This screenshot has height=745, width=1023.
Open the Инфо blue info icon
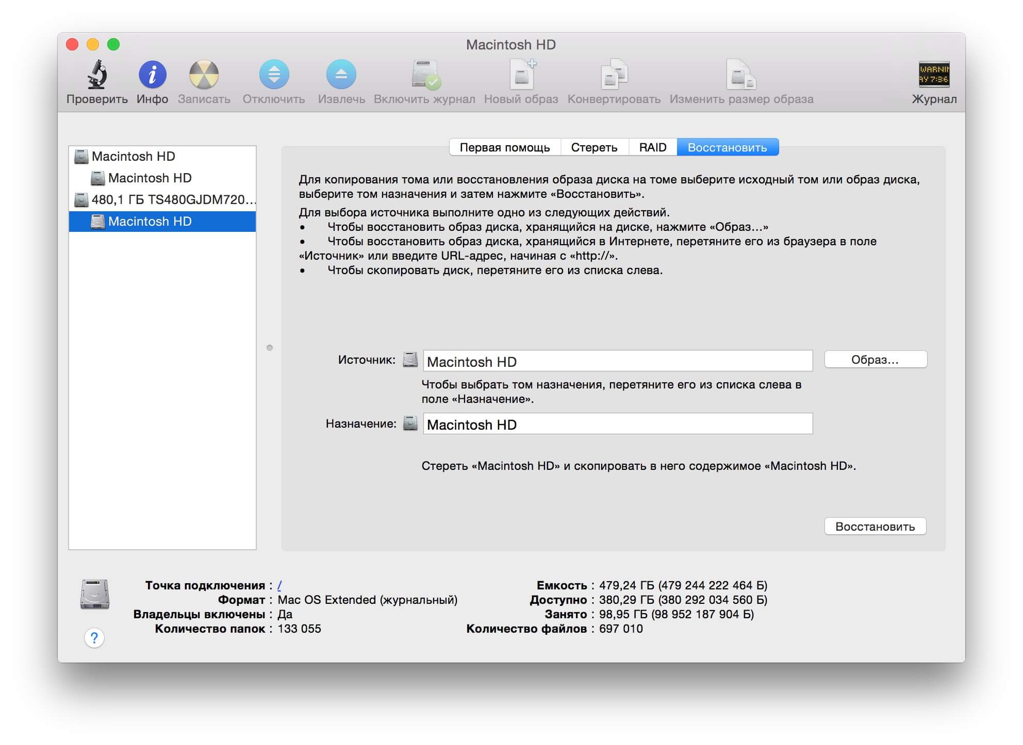[x=152, y=75]
